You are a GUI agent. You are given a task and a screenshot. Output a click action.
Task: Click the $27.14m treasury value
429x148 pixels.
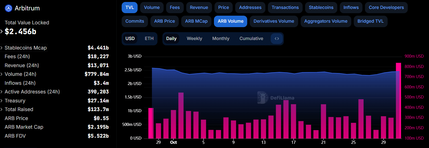click(x=98, y=101)
